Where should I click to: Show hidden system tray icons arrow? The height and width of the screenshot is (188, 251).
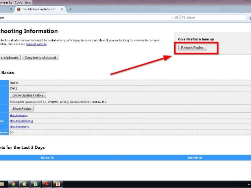[x=249, y=184]
